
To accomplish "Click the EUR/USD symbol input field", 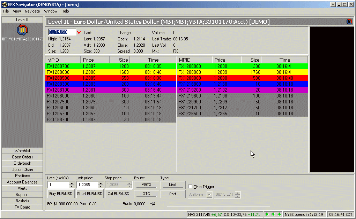I will (62, 32).
